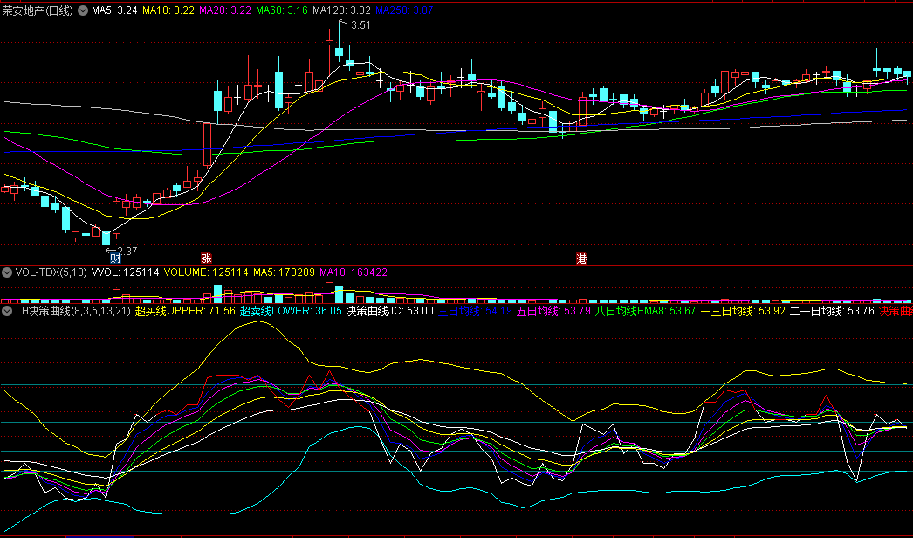Click the volume MA10: 163422 value
The height and width of the screenshot is (538, 913).
click(354, 272)
